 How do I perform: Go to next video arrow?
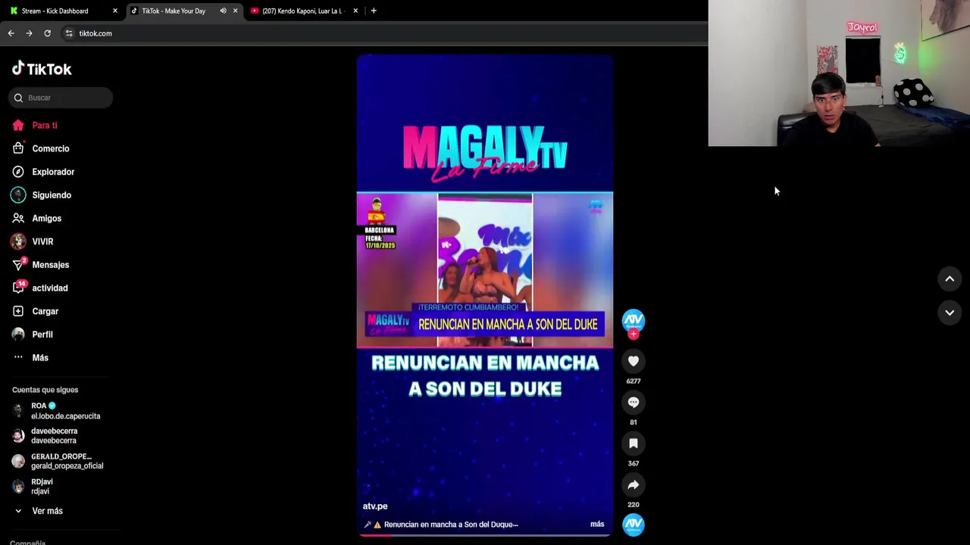click(950, 313)
